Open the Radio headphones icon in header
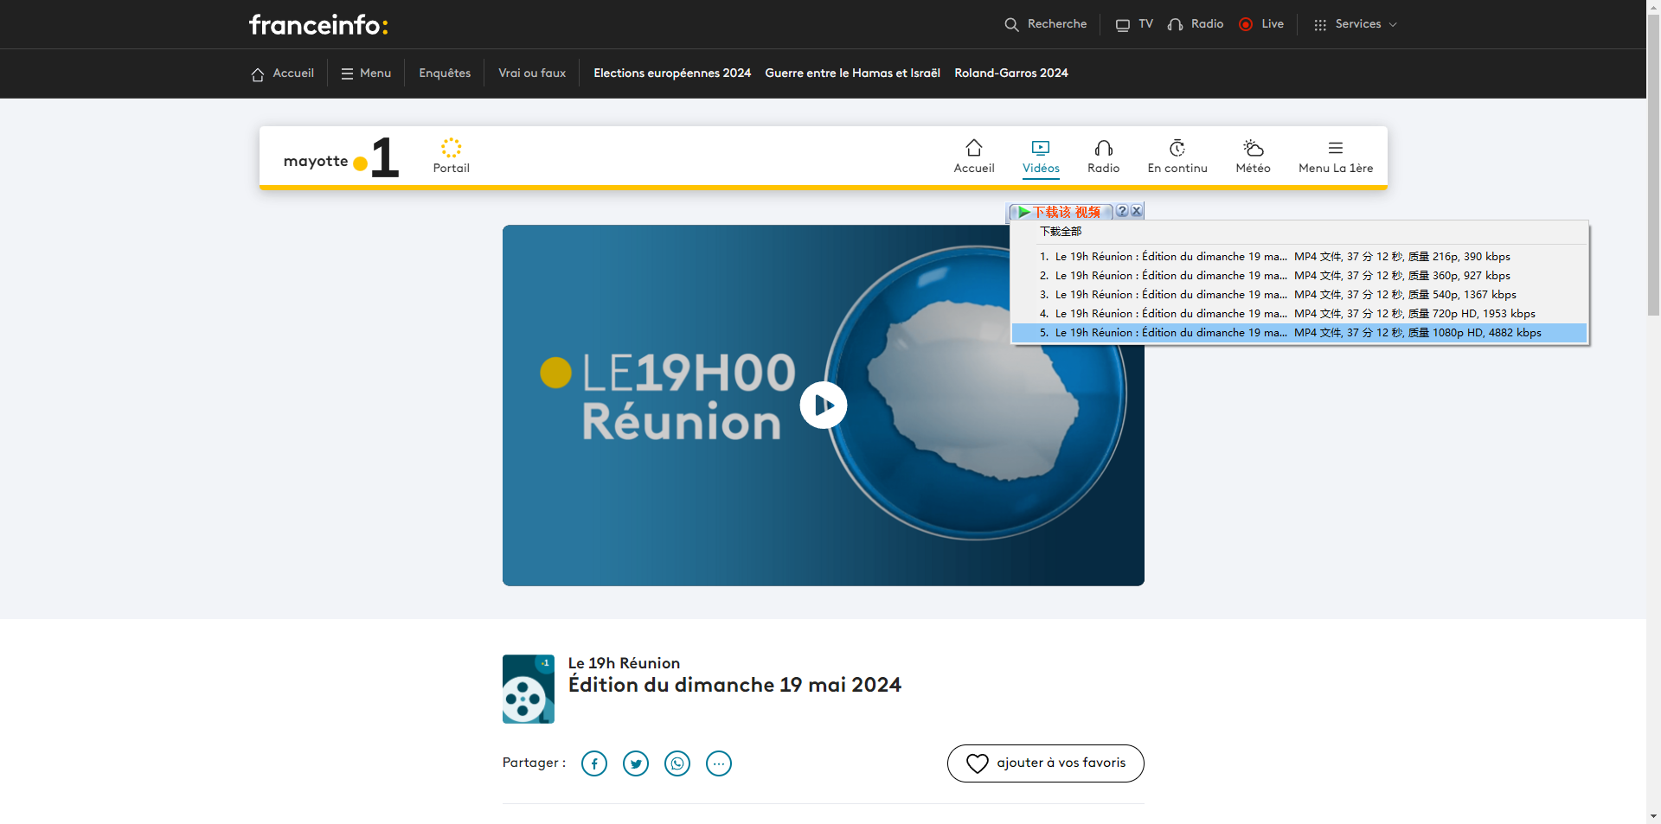1661x824 pixels. coord(1175,24)
